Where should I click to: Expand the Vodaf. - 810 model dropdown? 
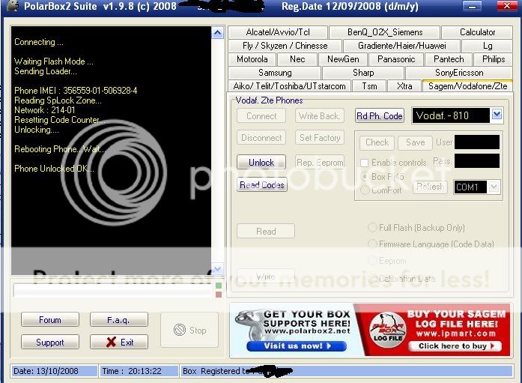click(497, 115)
